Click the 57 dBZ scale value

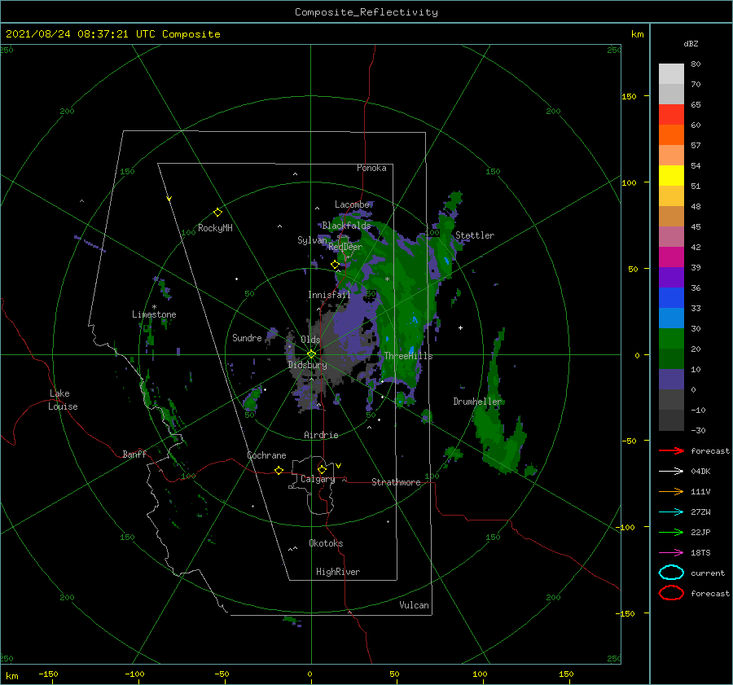coord(696,145)
